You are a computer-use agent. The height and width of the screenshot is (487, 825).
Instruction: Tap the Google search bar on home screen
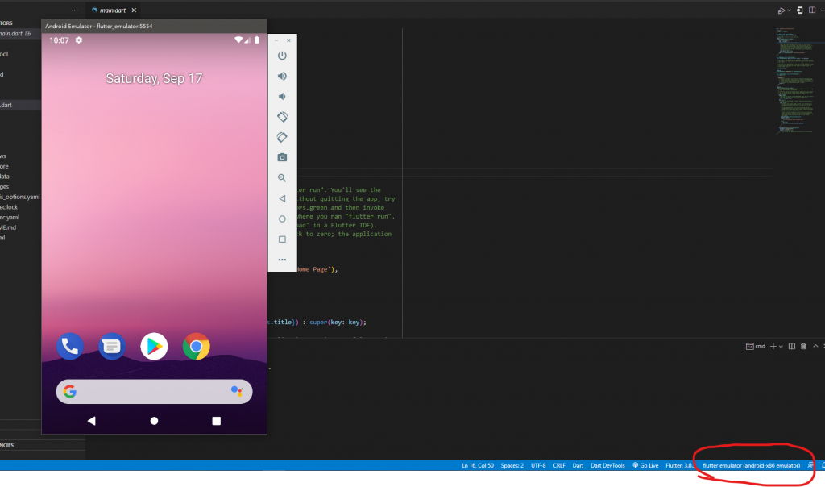pos(154,392)
